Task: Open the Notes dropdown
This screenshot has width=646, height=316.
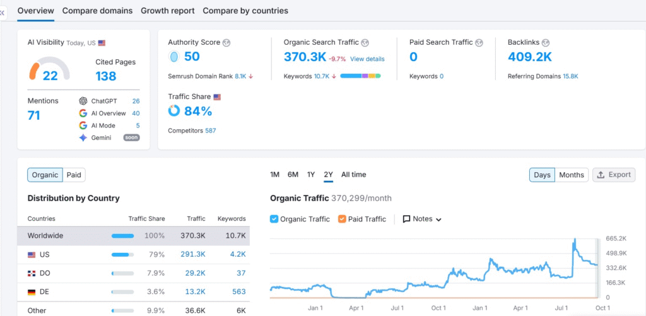Action: click(422, 219)
